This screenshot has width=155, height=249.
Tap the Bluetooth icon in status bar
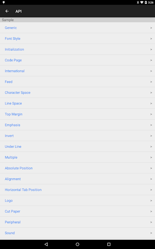point(138,2)
